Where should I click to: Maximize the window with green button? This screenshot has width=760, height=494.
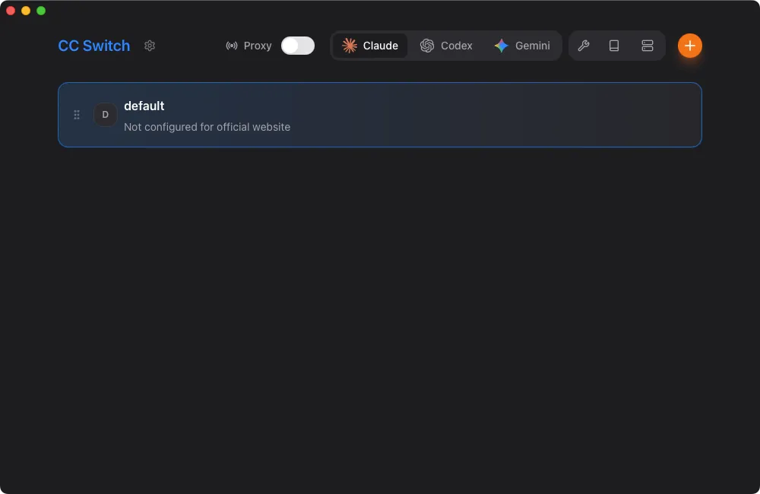click(x=41, y=11)
